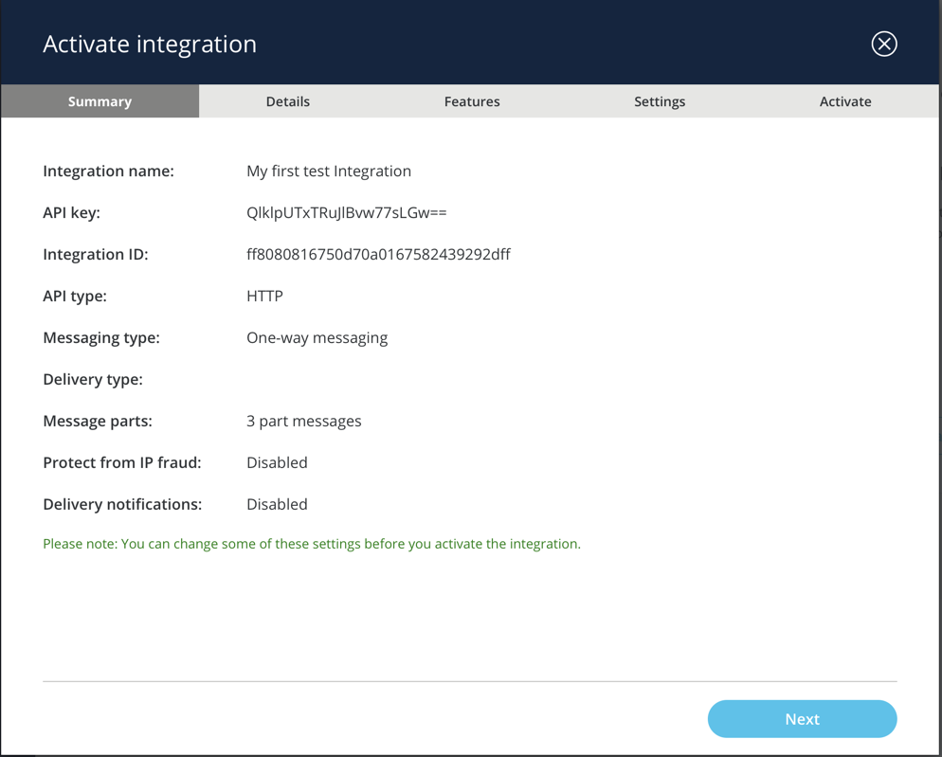Click the green 'Please note' message
The image size is (942, 757).
point(312,544)
